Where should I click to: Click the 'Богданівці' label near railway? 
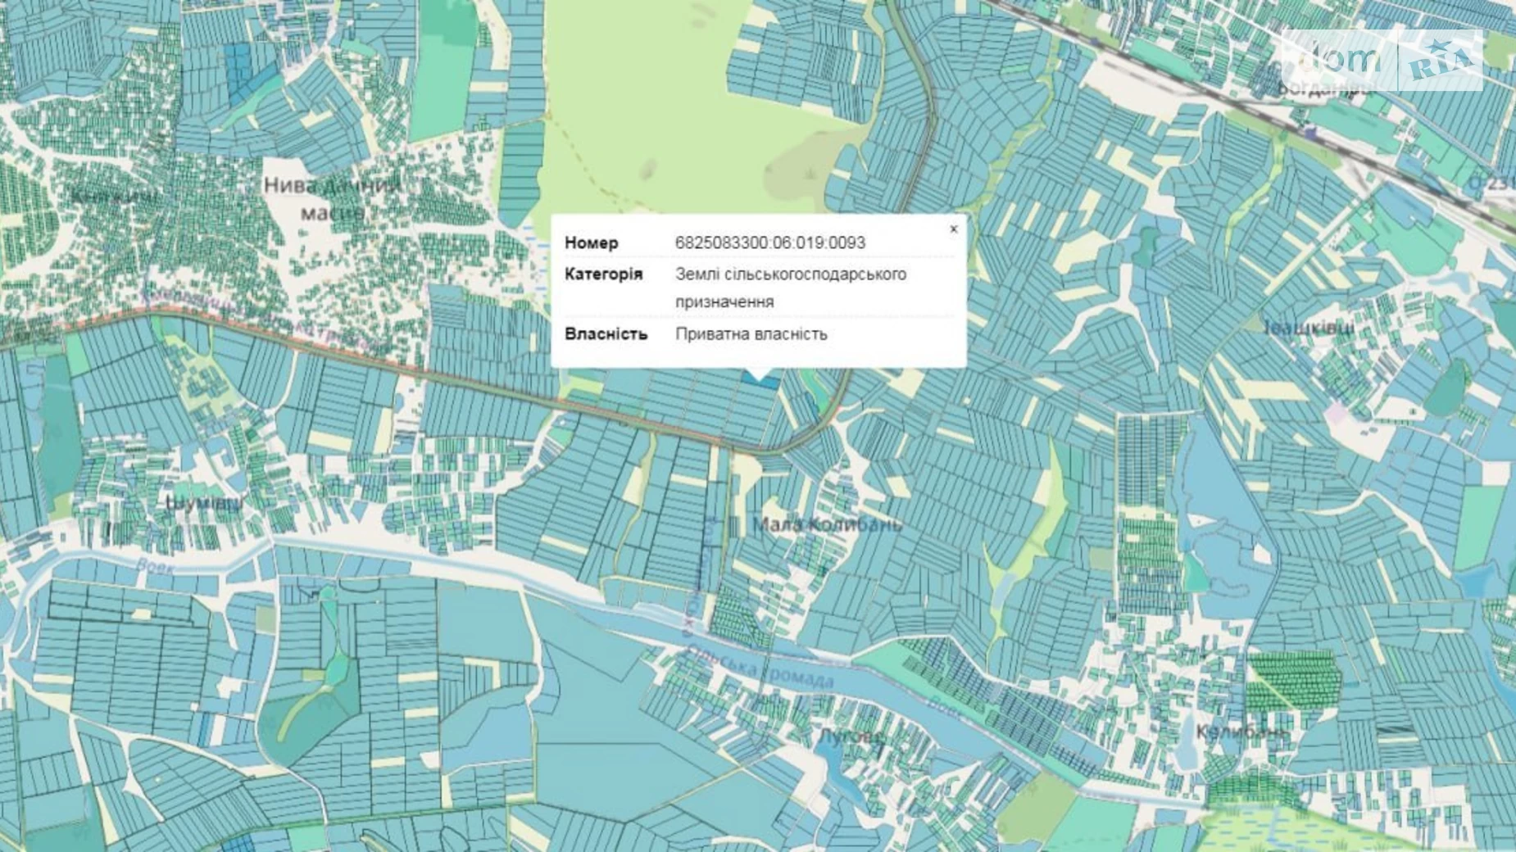click(x=1323, y=88)
